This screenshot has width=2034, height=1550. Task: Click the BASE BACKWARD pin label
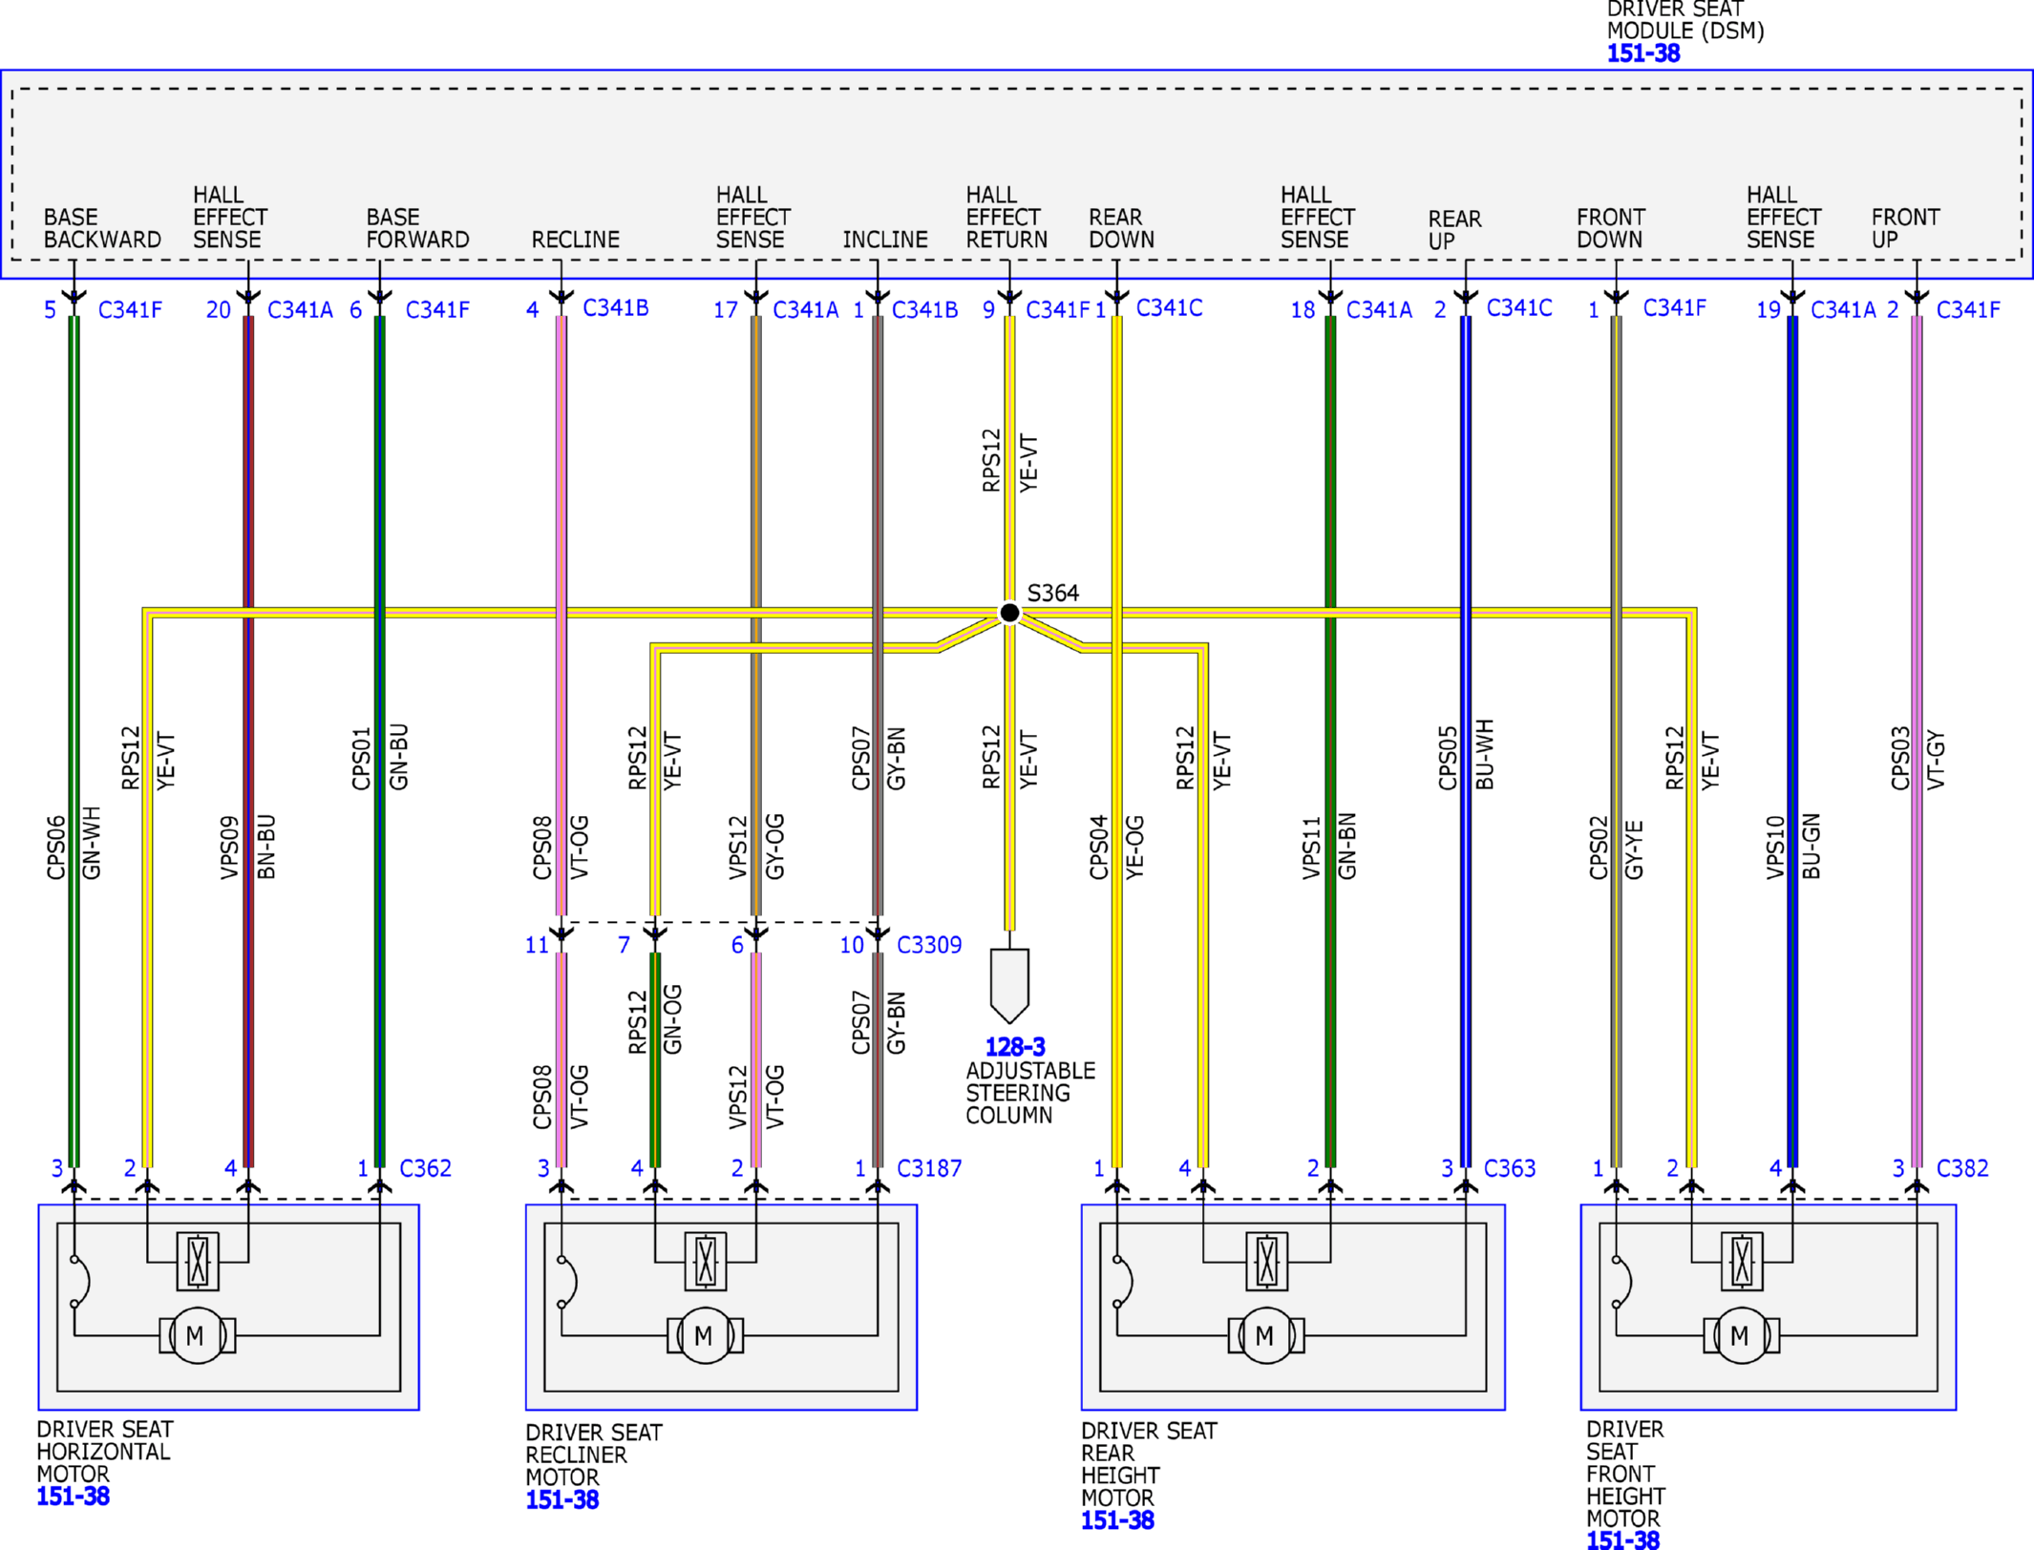102,228
